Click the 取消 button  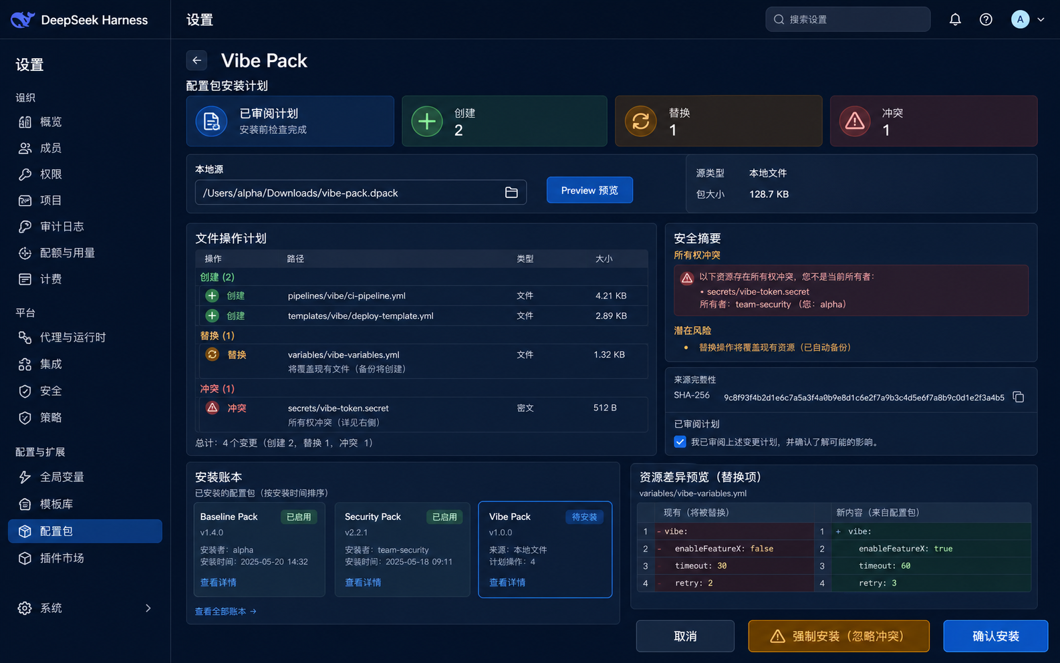point(685,636)
